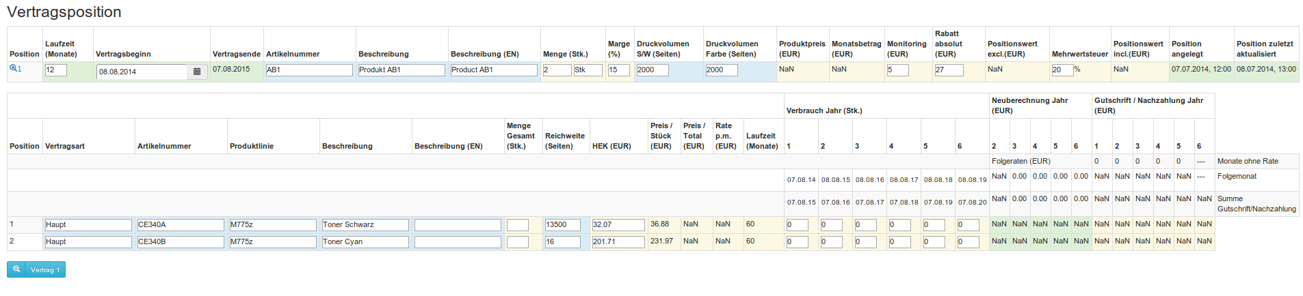
Task: Click empty Menge Gesamt field for CE340B
Action: 518,242
